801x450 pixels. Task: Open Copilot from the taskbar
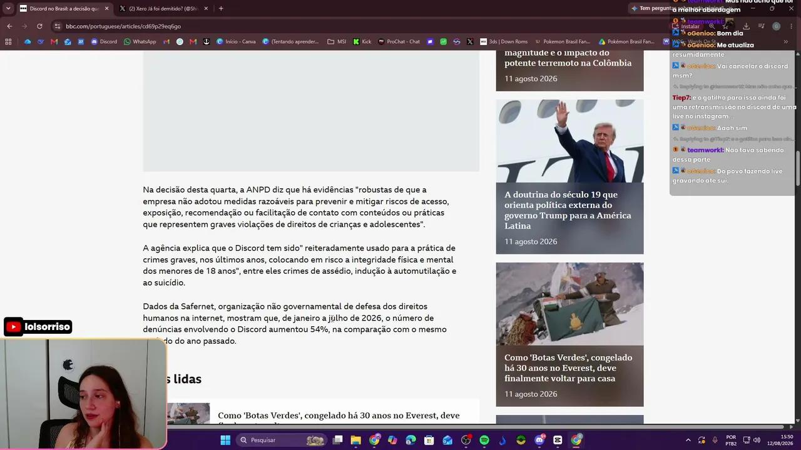pos(392,440)
